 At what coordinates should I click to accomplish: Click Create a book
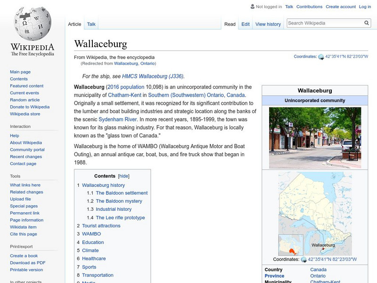click(x=24, y=256)
